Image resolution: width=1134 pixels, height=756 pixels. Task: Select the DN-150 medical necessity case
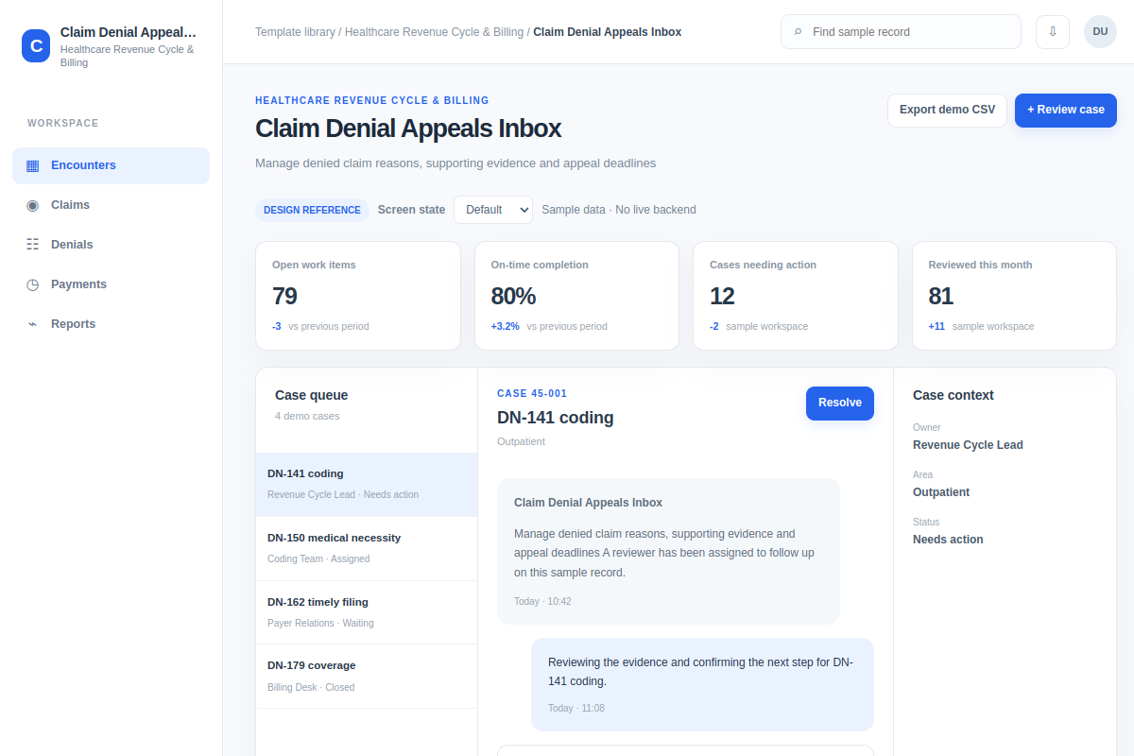click(367, 548)
